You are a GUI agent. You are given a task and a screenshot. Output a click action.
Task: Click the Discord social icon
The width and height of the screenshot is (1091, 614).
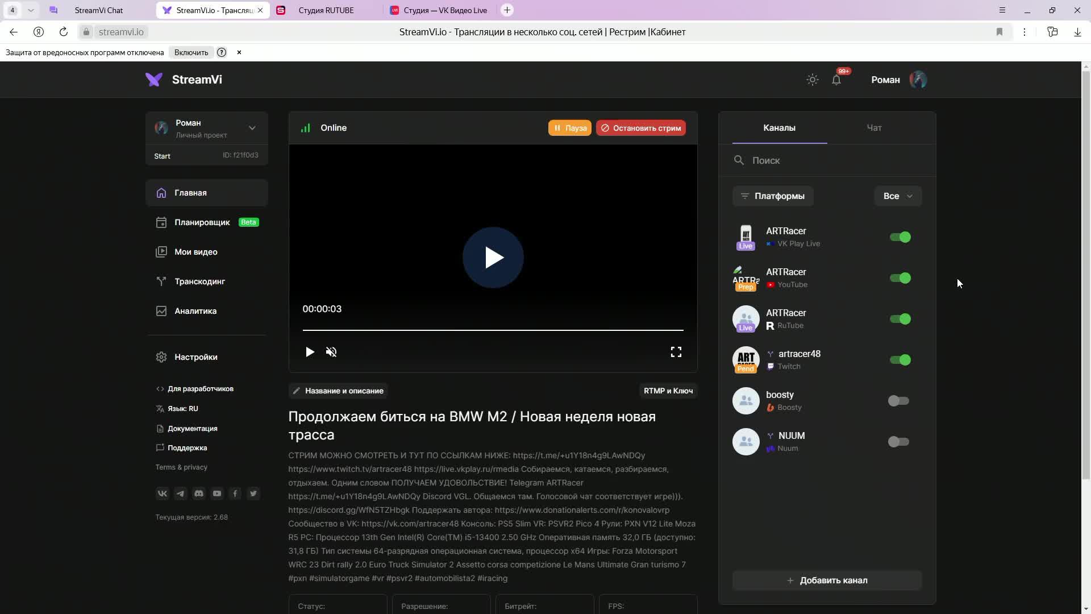coord(199,493)
